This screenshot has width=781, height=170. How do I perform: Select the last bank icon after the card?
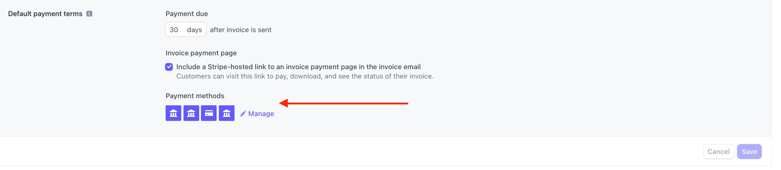pyautogui.click(x=226, y=113)
